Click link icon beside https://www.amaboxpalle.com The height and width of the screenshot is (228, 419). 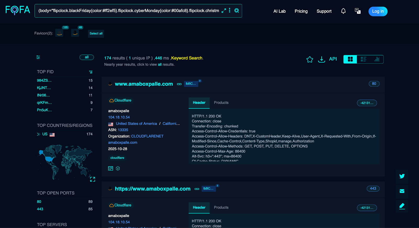point(197,189)
